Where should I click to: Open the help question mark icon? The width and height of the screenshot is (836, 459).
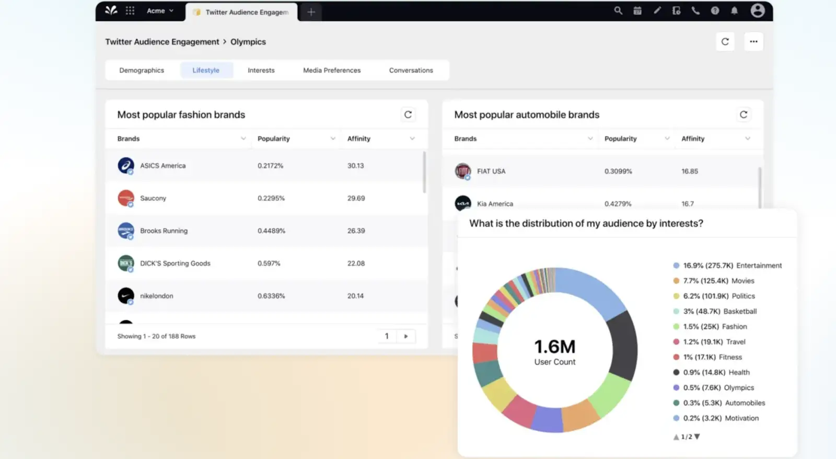tap(715, 10)
